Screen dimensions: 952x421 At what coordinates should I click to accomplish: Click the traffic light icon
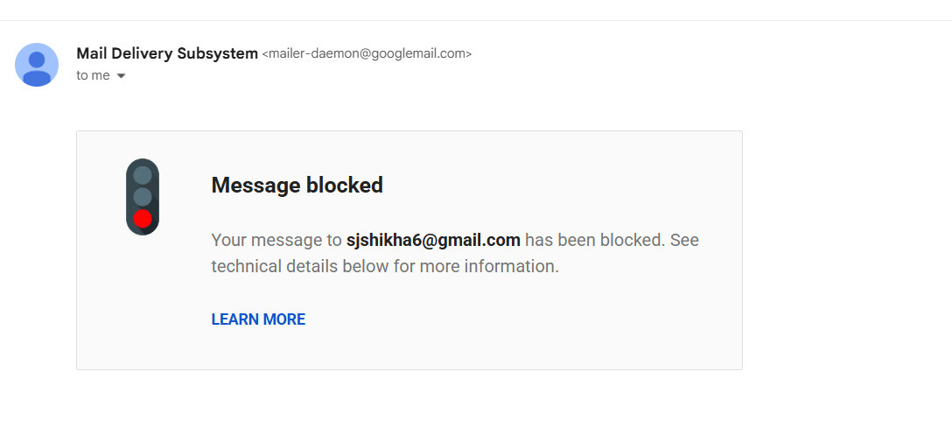(143, 197)
